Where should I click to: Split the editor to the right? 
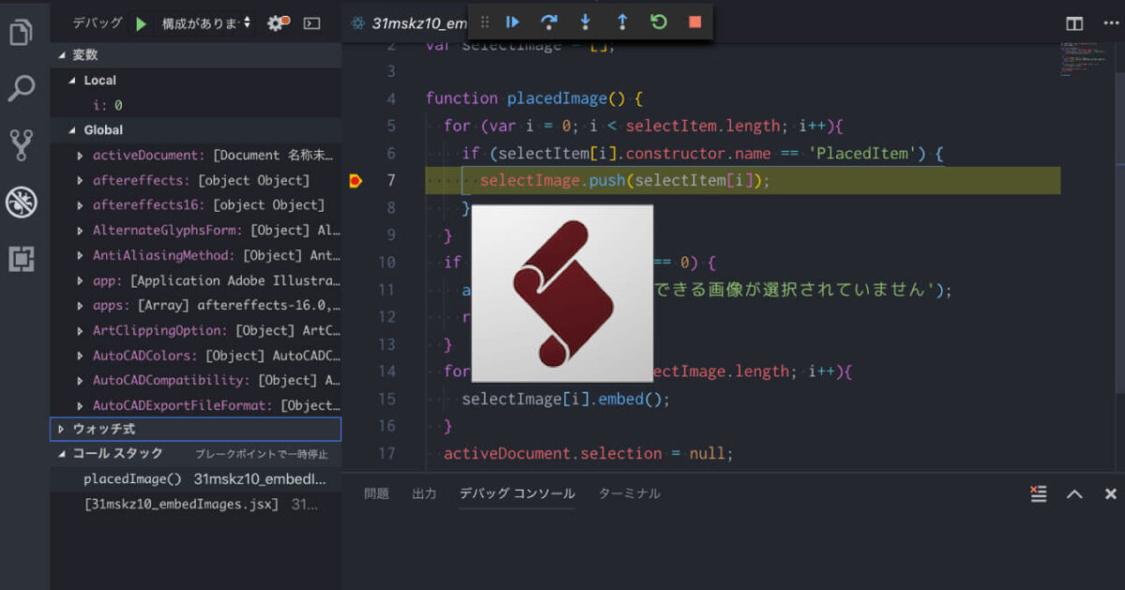(x=1074, y=23)
